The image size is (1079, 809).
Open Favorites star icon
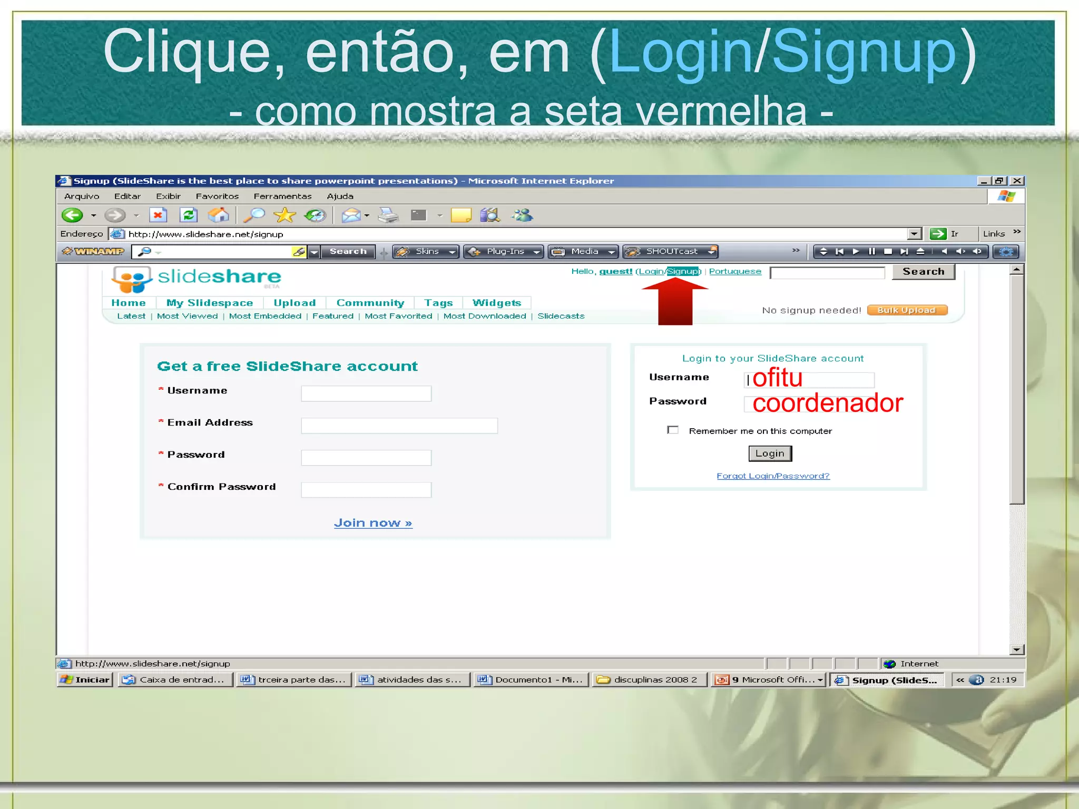285,215
